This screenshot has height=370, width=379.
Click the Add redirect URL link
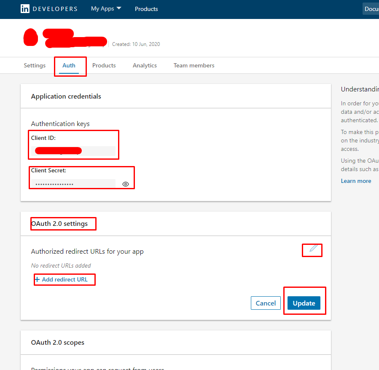tap(61, 280)
